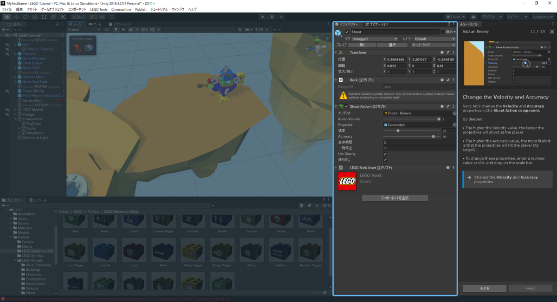This screenshot has height=302, width=557.
Task: Click the tutorial Next button
Action: point(531,289)
